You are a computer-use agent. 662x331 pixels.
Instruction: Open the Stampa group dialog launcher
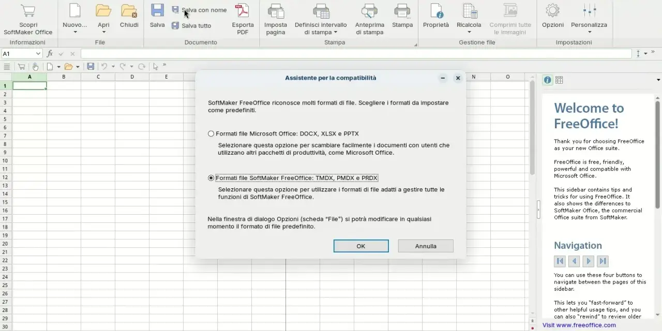click(416, 45)
